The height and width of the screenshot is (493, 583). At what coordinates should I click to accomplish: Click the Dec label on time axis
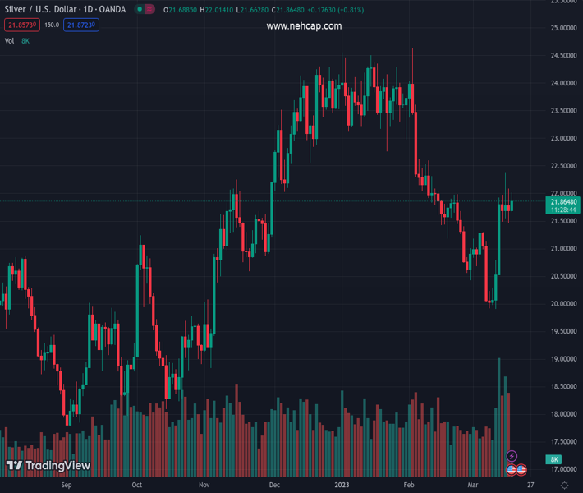point(274,486)
